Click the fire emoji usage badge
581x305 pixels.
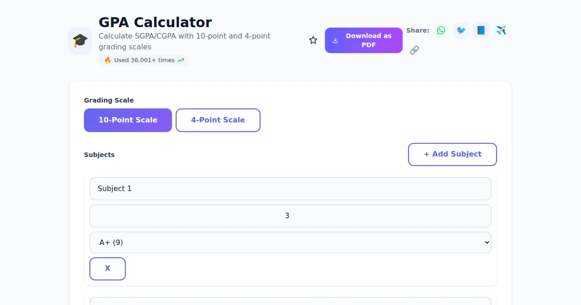coord(107,60)
